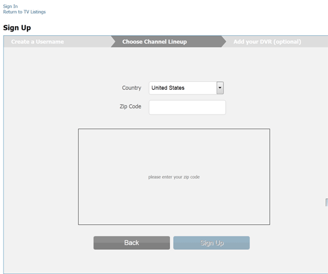The image size is (328, 274).
Task: Focus the Zip Code text field
Action: (x=187, y=107)
